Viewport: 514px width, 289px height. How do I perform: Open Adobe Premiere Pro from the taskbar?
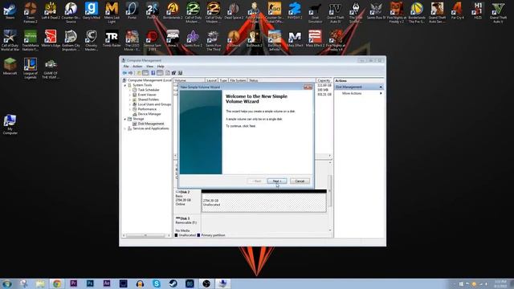pos(73,283)
